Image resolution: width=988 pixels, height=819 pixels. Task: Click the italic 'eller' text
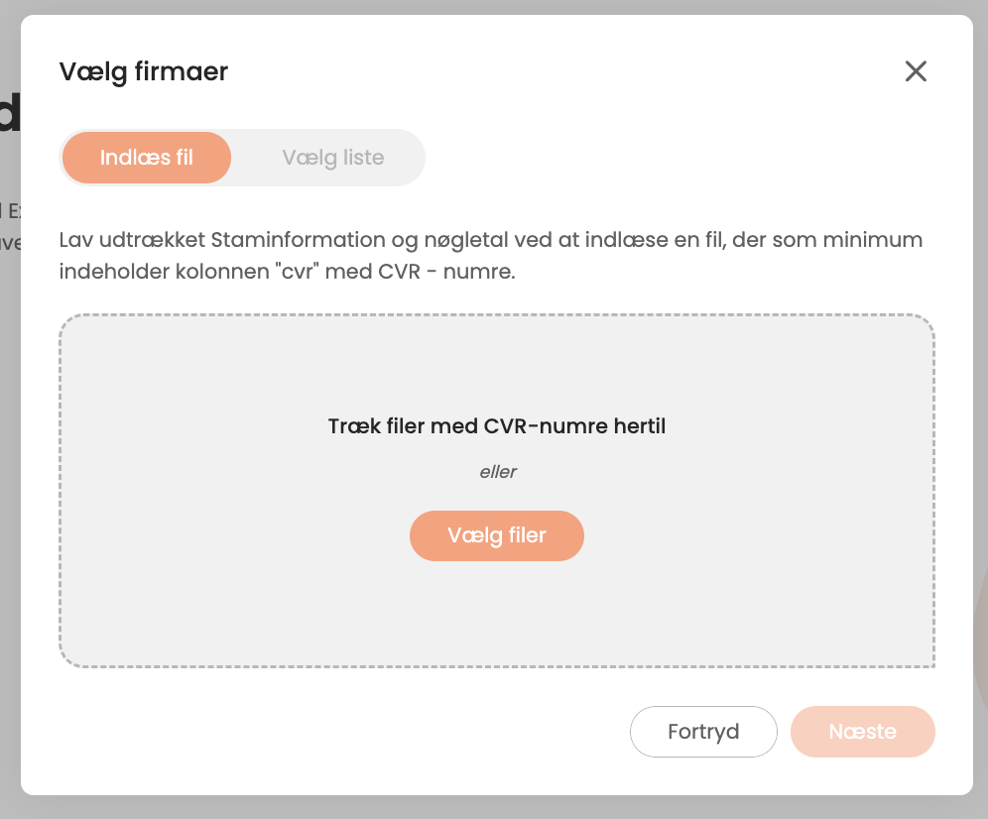[x=498, y=472]
